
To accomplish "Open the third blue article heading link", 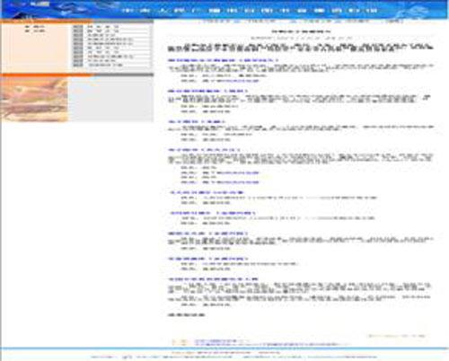I will tap(197, 122).
